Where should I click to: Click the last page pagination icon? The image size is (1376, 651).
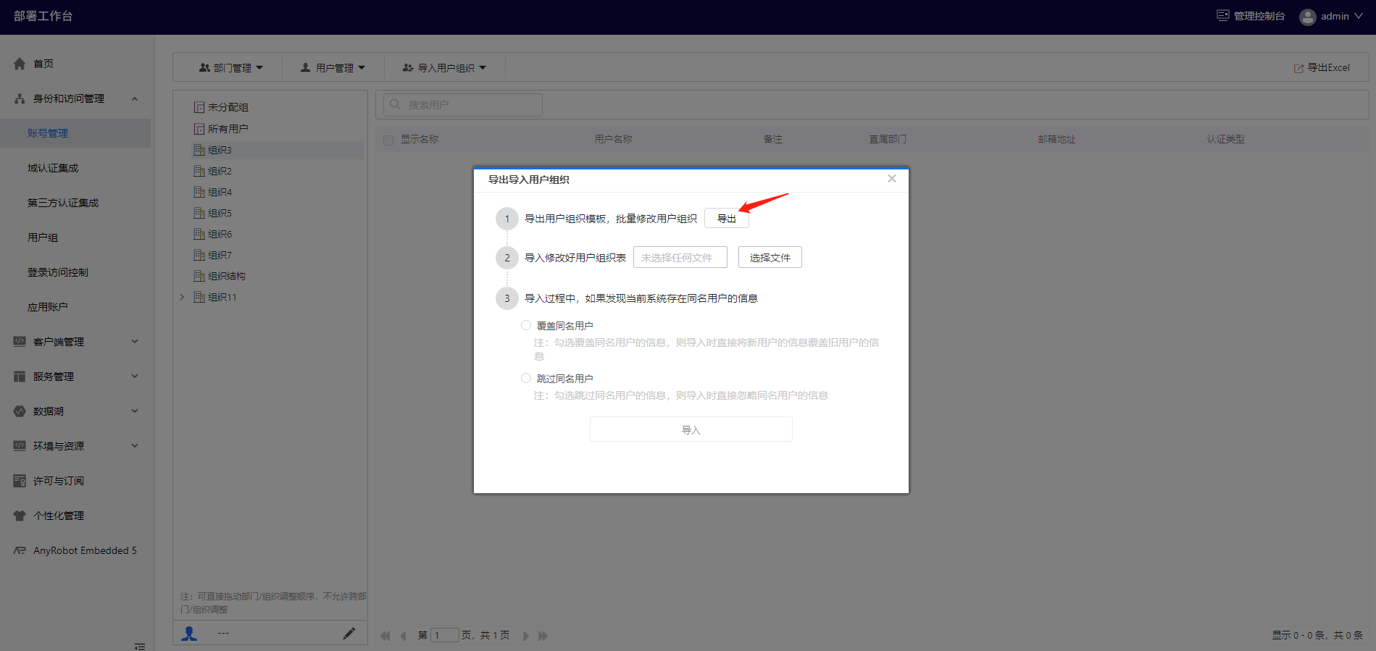pos(543,636)
